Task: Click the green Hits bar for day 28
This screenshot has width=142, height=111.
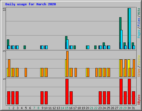Action: tap(120, 24)
